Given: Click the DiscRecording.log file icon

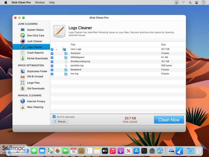Looking at the screenshot, I should [66, 62].
